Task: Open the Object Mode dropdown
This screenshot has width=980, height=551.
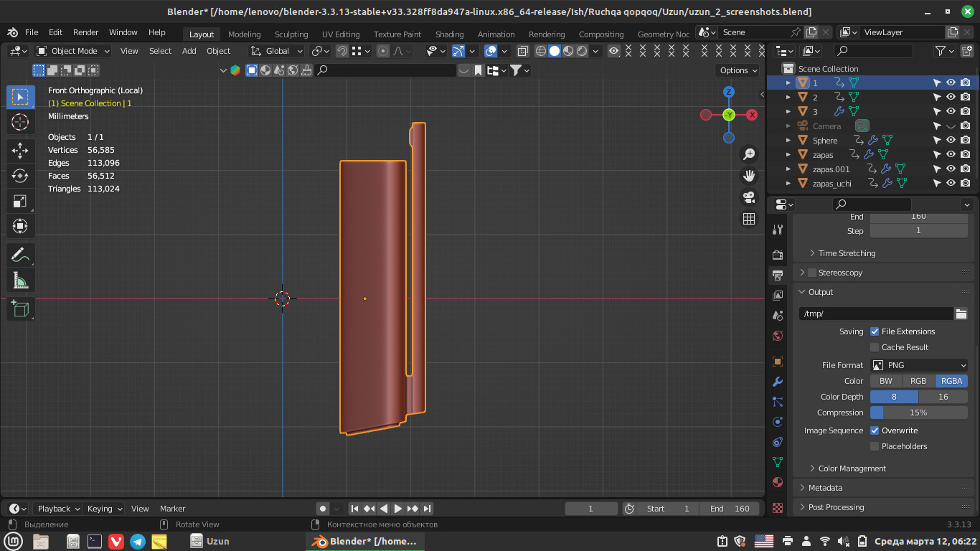Action: (x=73, y=51)
